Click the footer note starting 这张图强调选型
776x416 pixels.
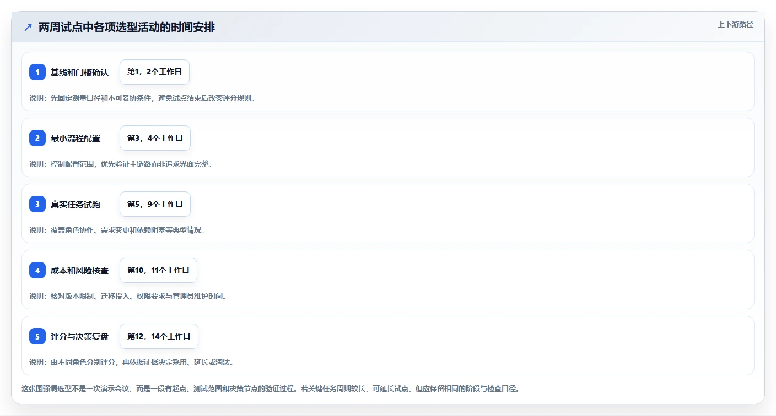(x=271, y=388)
